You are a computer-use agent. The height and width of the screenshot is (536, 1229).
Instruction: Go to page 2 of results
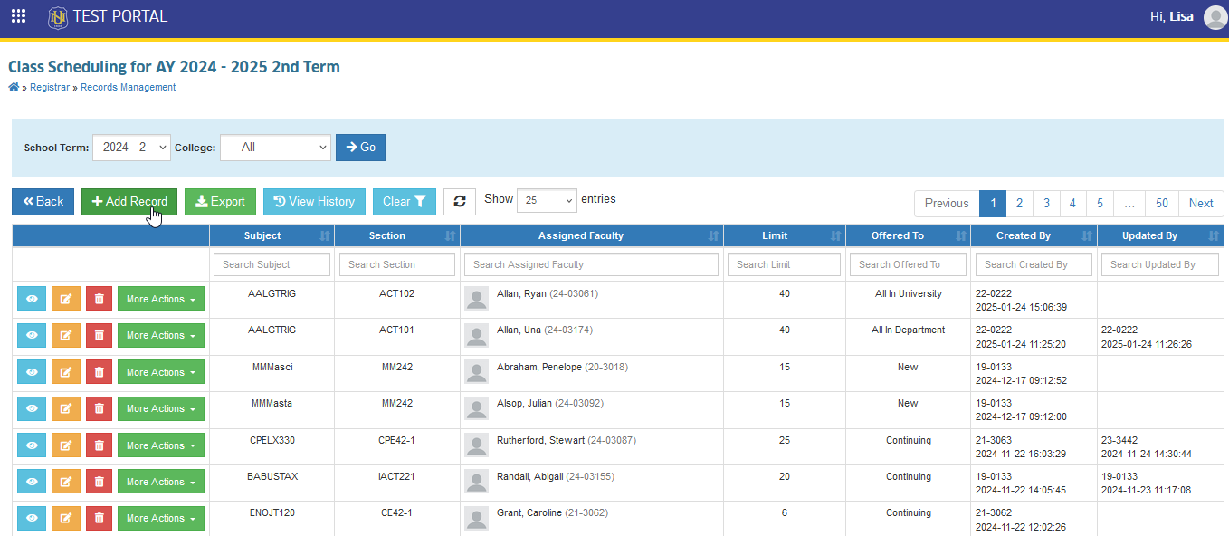pyautogui.click(x=1019, y=204)
